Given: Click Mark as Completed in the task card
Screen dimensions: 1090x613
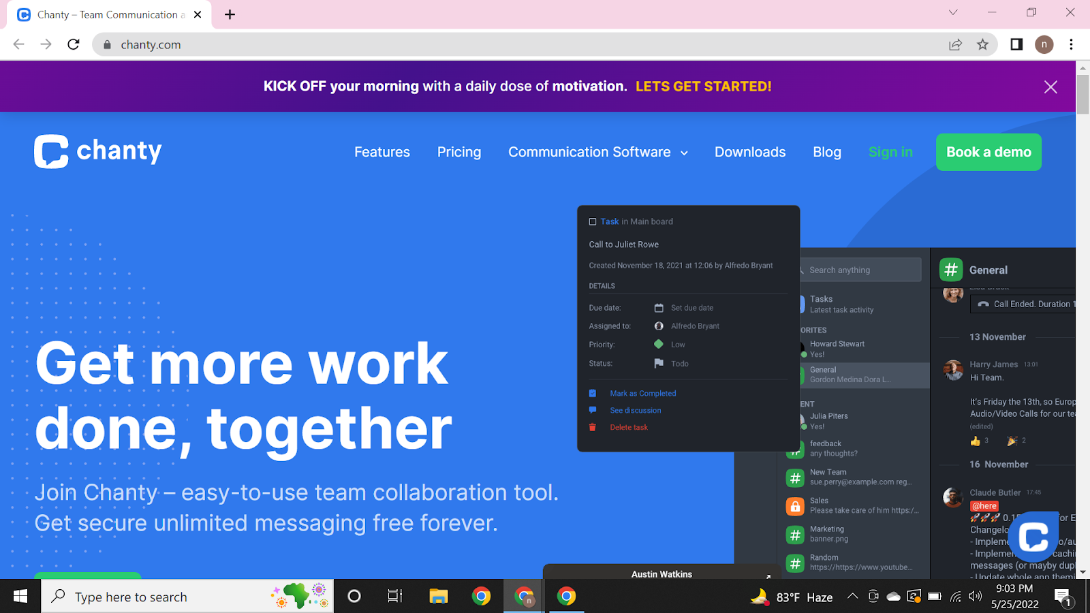Looking at the screenshot, I should point(642,394).
